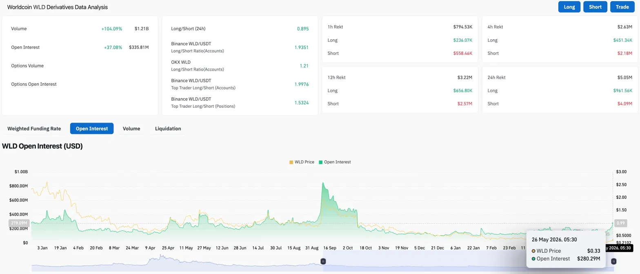Click the Long/Short (24h) 0.895 value
The width and height of the screenshot is (640, 274).
tap(303, 29)
